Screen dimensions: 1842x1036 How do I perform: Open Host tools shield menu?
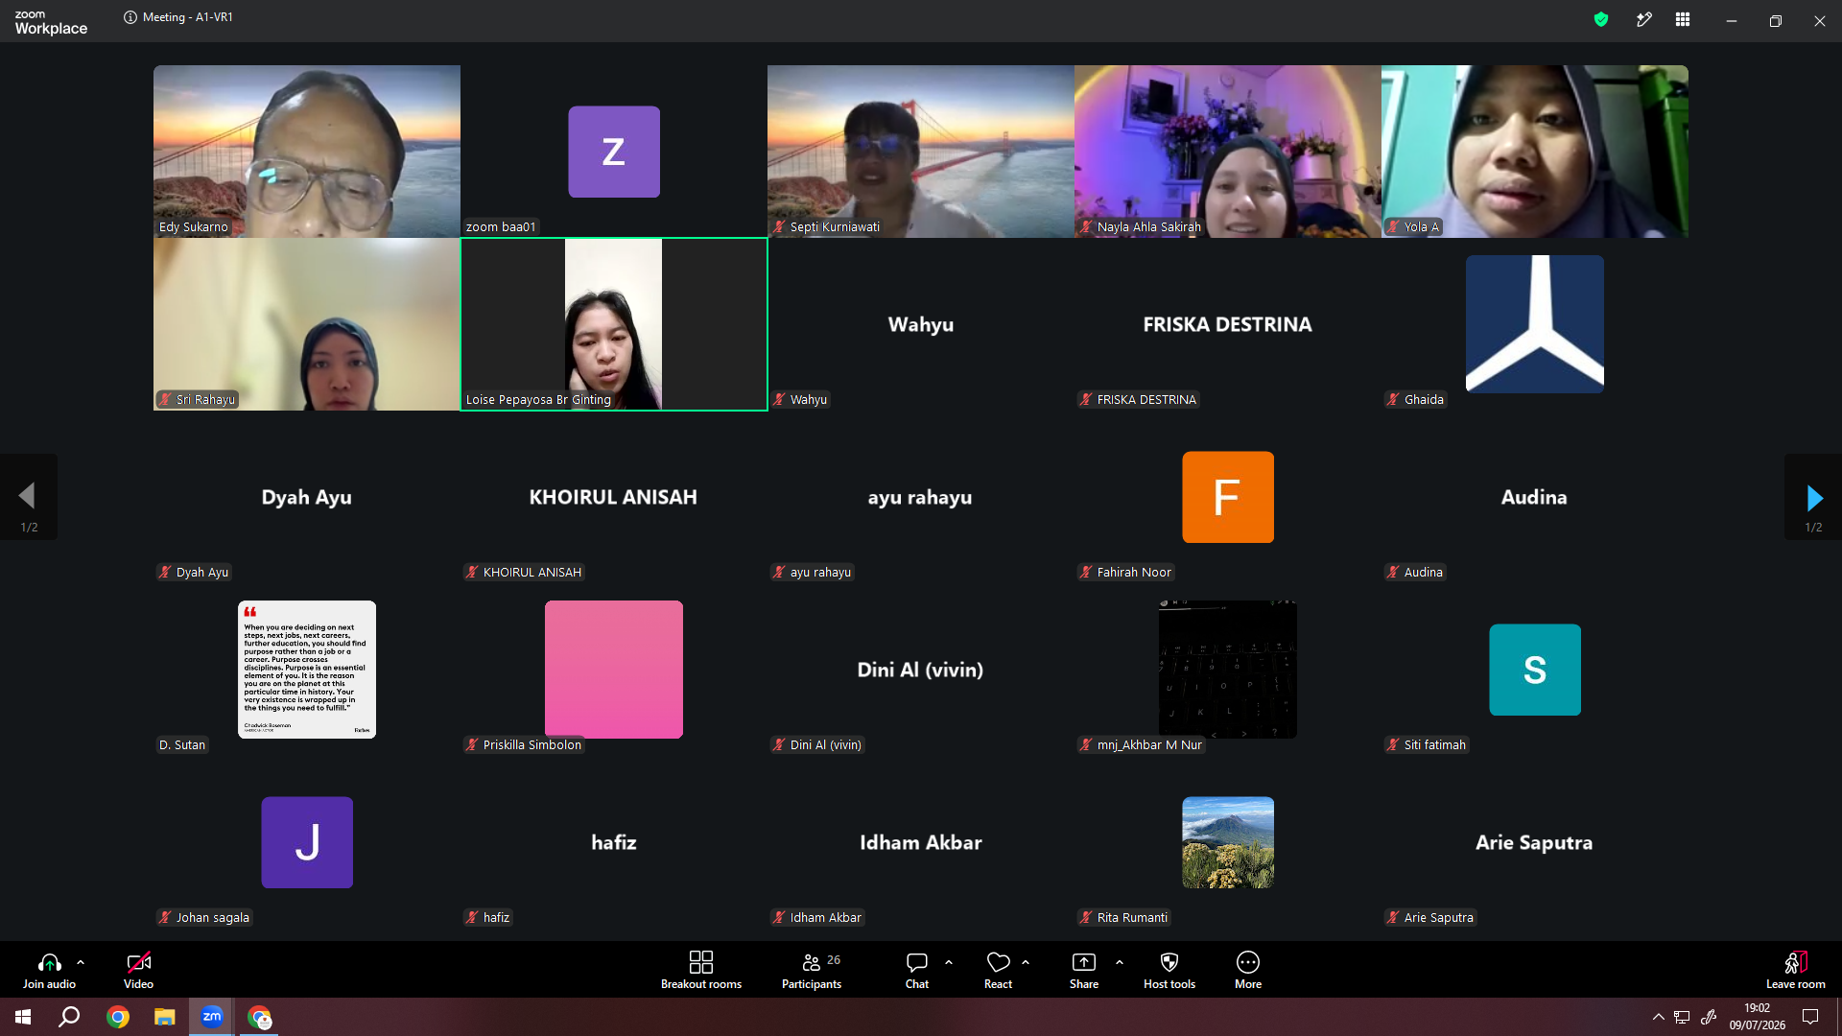click(x=1169, y=969)
